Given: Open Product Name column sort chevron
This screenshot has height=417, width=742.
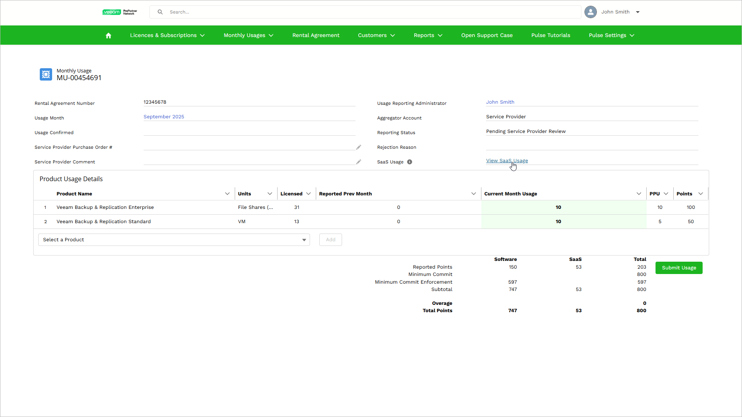Looking at the screenshot, I should 227,194.
